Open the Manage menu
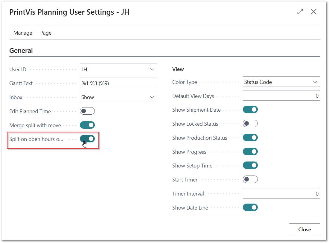The width and height of the screenshot is (329, 243). coord(23,33)
